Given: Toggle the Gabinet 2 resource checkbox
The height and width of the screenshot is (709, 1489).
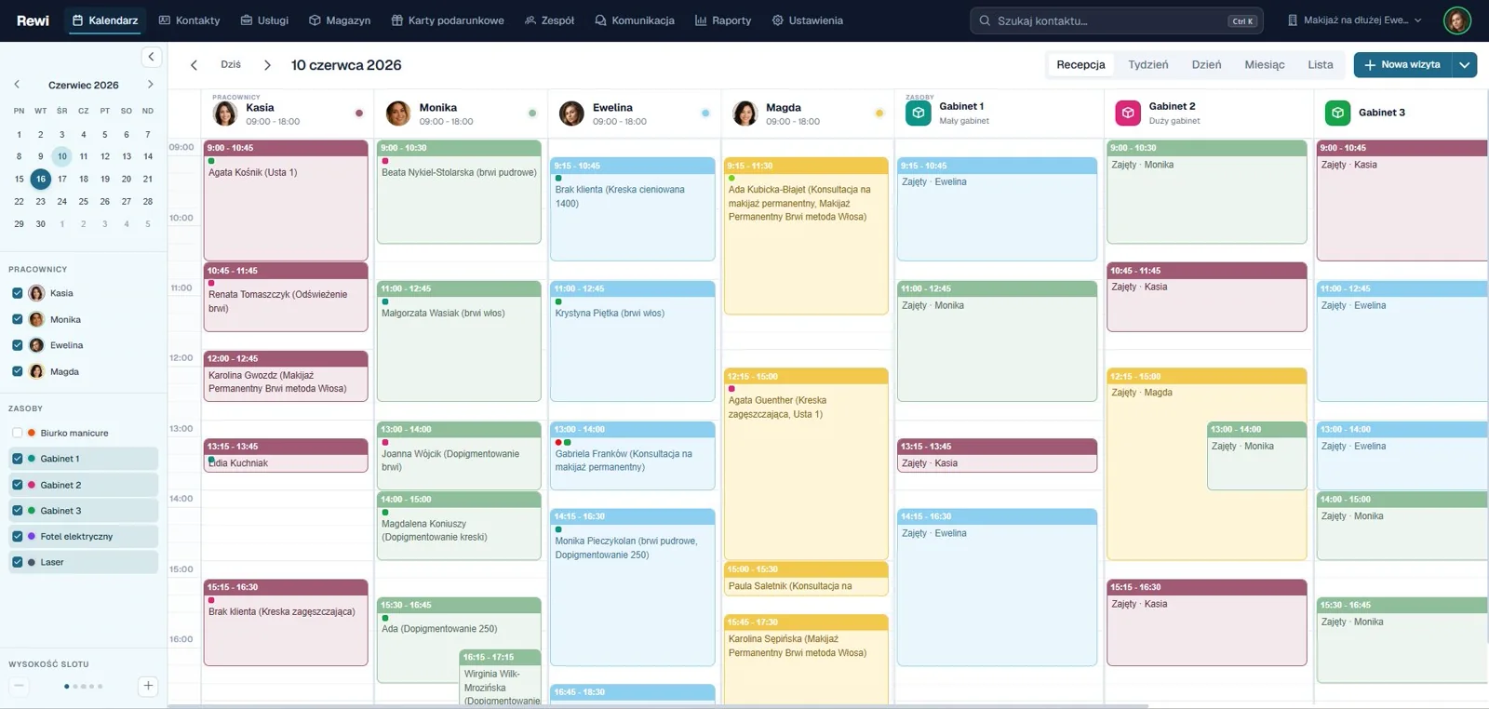Looking at the screenshot, I should pos(17,485).
